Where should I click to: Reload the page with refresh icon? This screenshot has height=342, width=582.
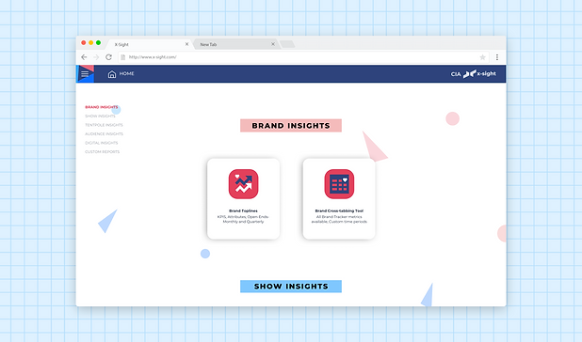coord(108,57)
